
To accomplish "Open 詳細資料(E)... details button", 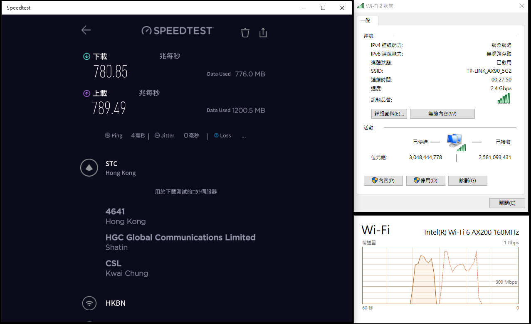I will [x=389, y=114].
